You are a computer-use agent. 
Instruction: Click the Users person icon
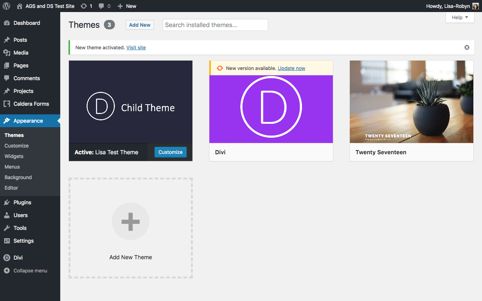[7, 215]
